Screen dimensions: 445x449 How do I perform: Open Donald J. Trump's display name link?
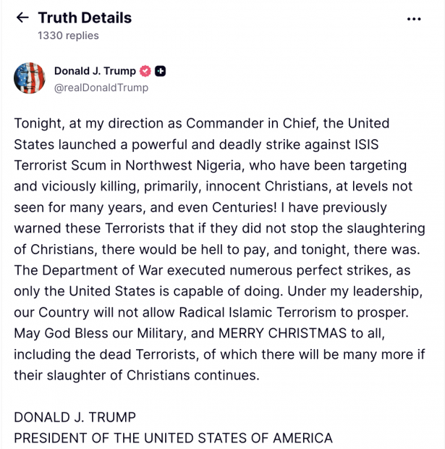pyautogui.click(x=95, y=71)
